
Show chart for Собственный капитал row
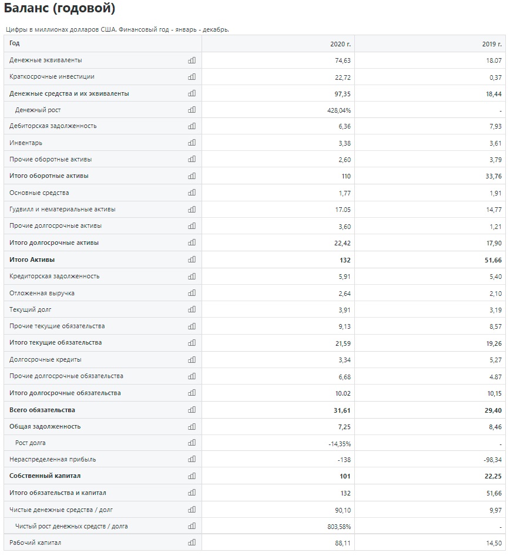point(192,476)
